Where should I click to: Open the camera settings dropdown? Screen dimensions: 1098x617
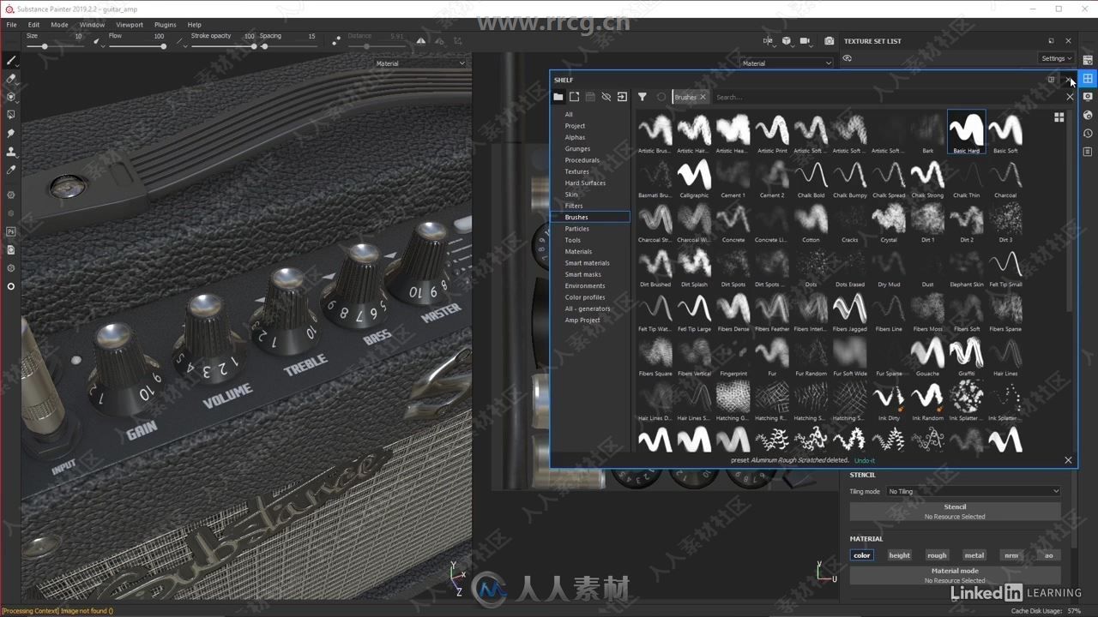coord(805,40)
